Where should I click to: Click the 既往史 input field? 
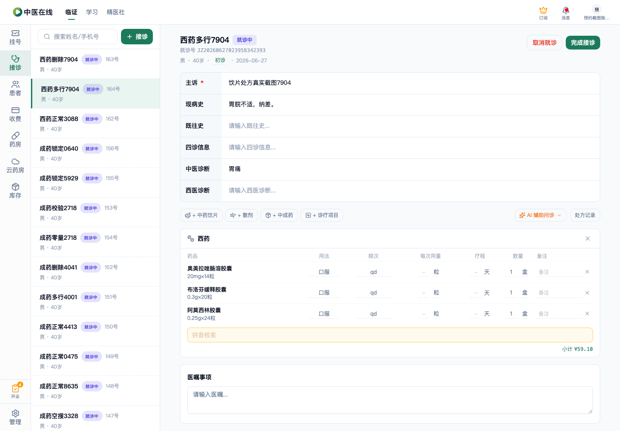tap(410, 126)
